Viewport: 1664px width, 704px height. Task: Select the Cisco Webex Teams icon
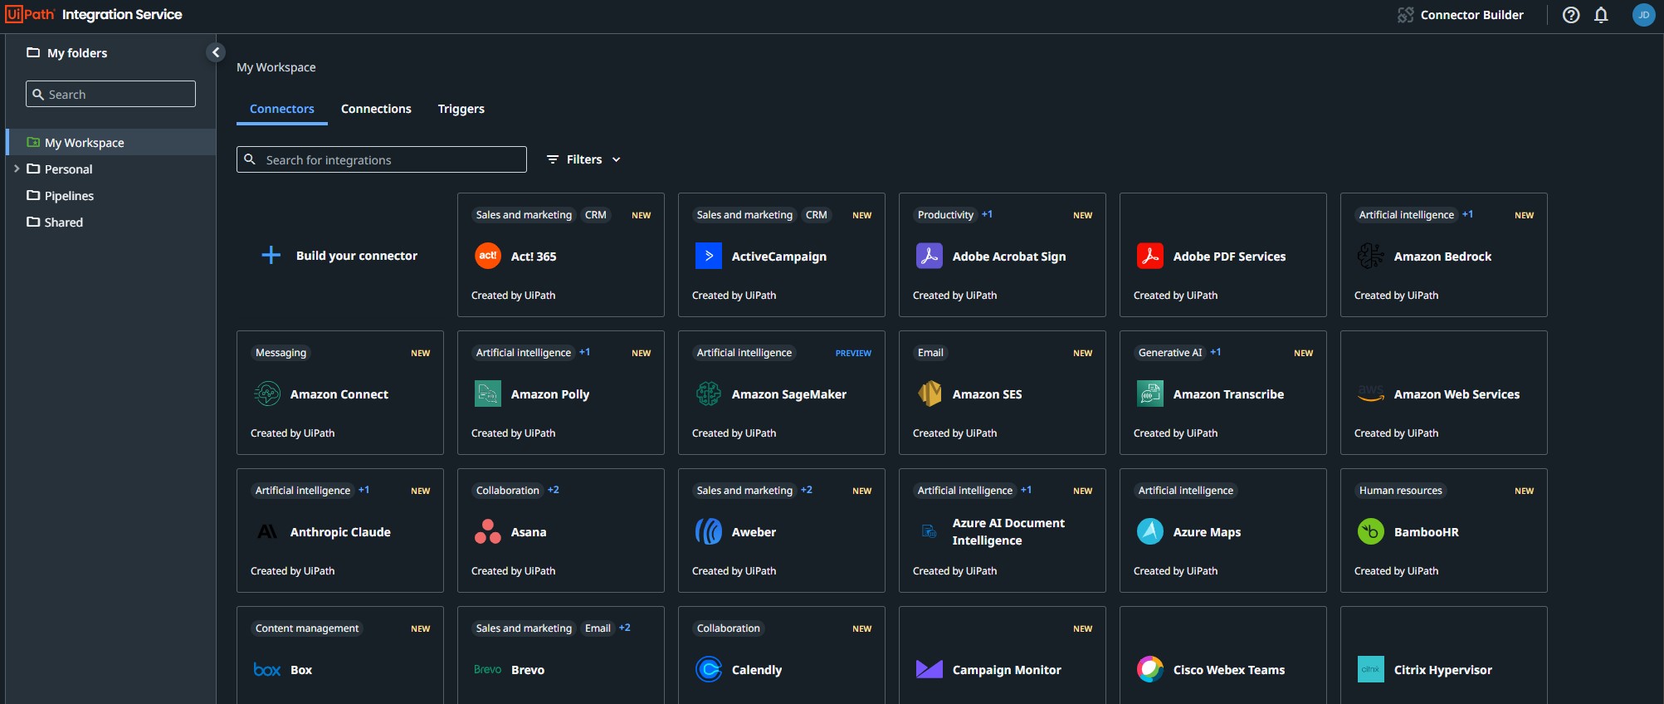[1150, 669]
